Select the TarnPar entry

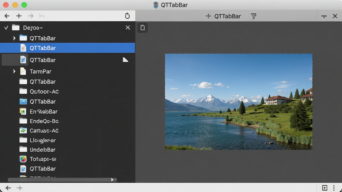[40, 71]
